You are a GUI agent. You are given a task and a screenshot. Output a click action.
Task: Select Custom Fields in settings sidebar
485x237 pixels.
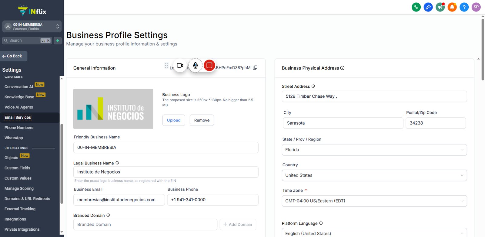pos(17,168)
